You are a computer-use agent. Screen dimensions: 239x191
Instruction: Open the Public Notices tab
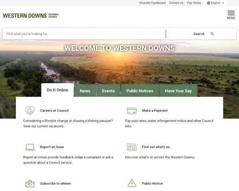tap(140, 91)
